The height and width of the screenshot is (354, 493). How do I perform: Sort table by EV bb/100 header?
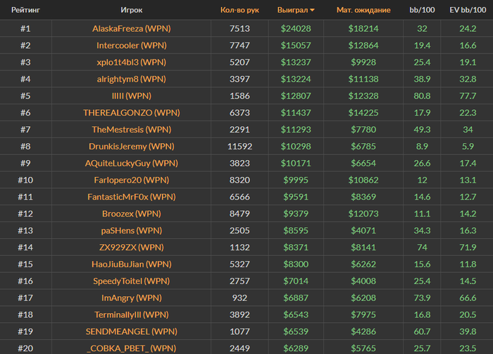tap(468, 10)
